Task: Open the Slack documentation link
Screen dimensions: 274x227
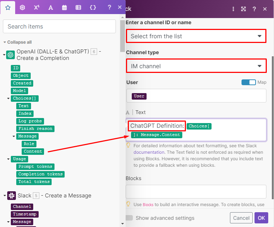Action: click(149, 152)
